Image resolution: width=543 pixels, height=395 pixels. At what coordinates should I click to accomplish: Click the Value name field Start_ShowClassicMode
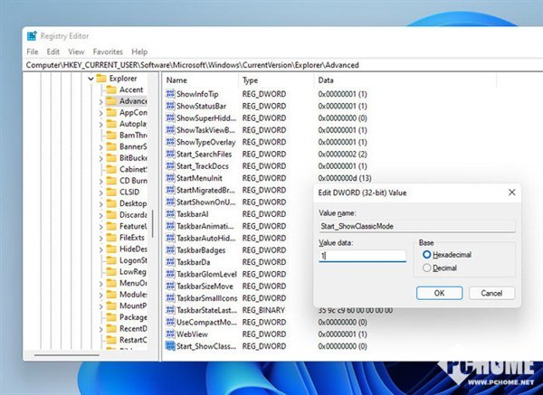coord(417,226)
